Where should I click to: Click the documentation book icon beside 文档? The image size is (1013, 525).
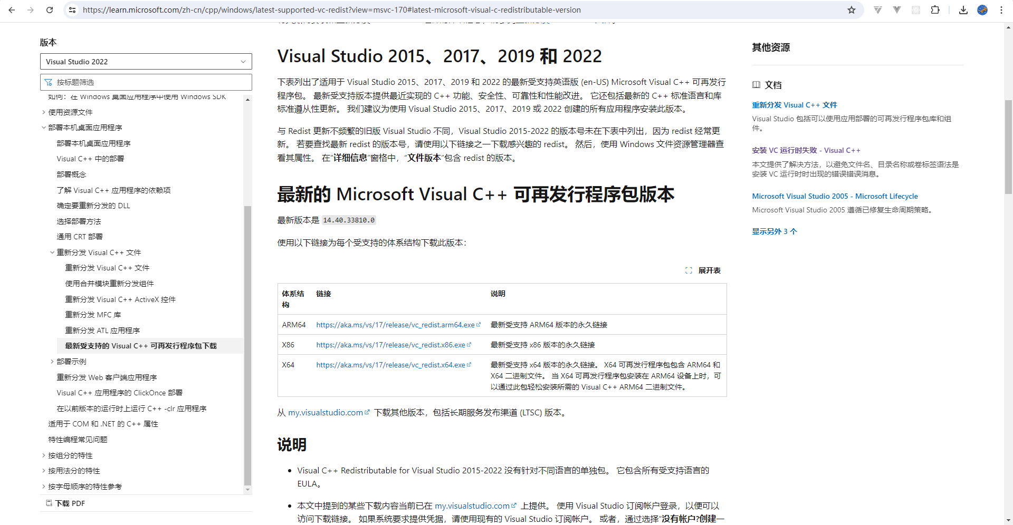pos(756,85)
